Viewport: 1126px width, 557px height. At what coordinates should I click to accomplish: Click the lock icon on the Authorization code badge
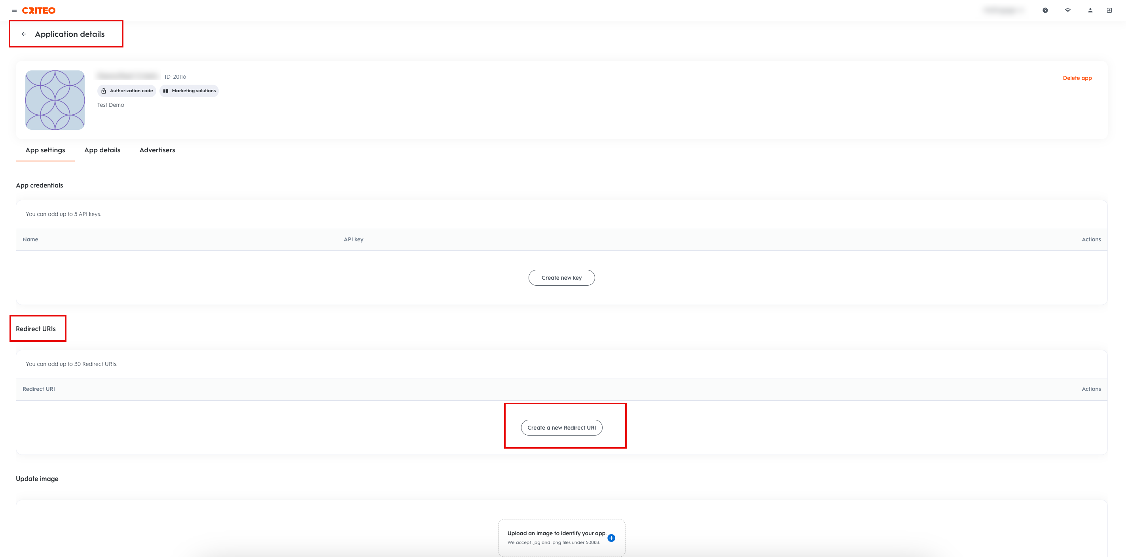tap(104, 91)
